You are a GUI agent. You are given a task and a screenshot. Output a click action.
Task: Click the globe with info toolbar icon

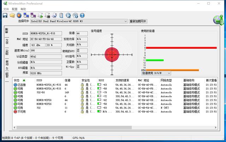[68, 16]
